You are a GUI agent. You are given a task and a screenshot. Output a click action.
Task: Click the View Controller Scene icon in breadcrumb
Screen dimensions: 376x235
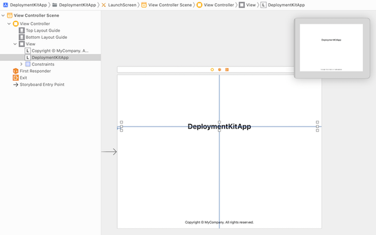point(144,5)
